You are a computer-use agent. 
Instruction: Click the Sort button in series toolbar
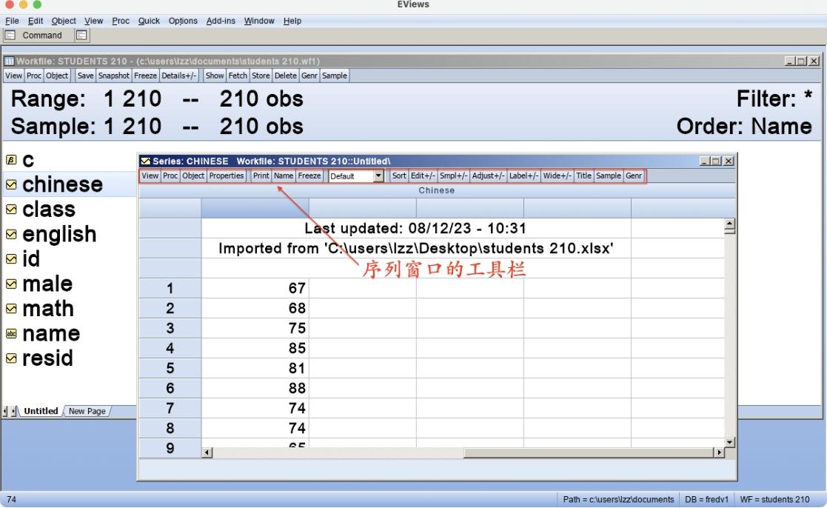pyautogui.click(x=399, y=176)
